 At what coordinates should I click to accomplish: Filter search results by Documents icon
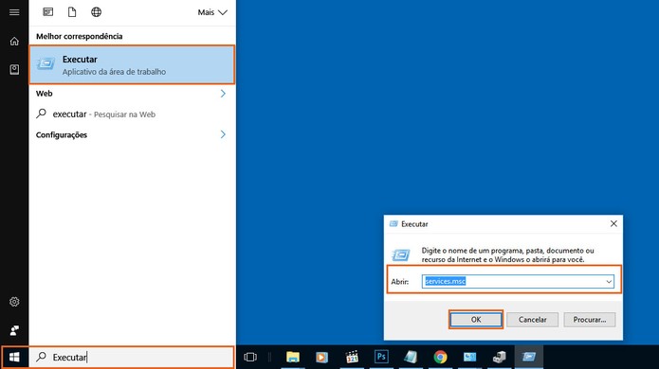pos(72,12)
